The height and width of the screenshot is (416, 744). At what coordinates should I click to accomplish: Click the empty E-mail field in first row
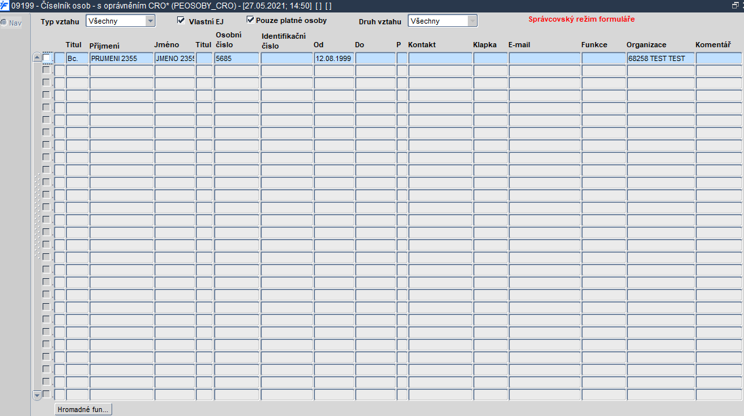click(x=545, y=58)
